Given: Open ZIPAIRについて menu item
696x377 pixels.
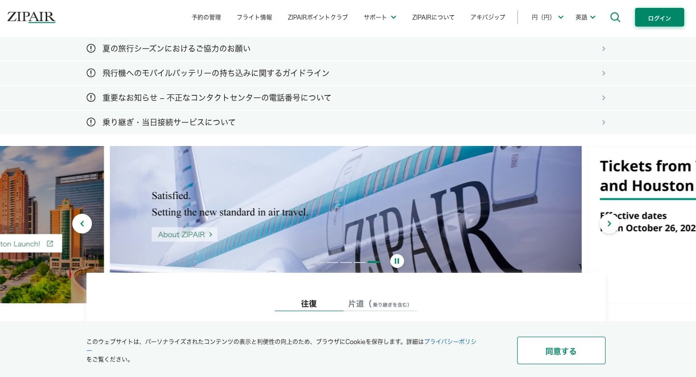Looking at the screenshot, I should [x=434, y=17].
